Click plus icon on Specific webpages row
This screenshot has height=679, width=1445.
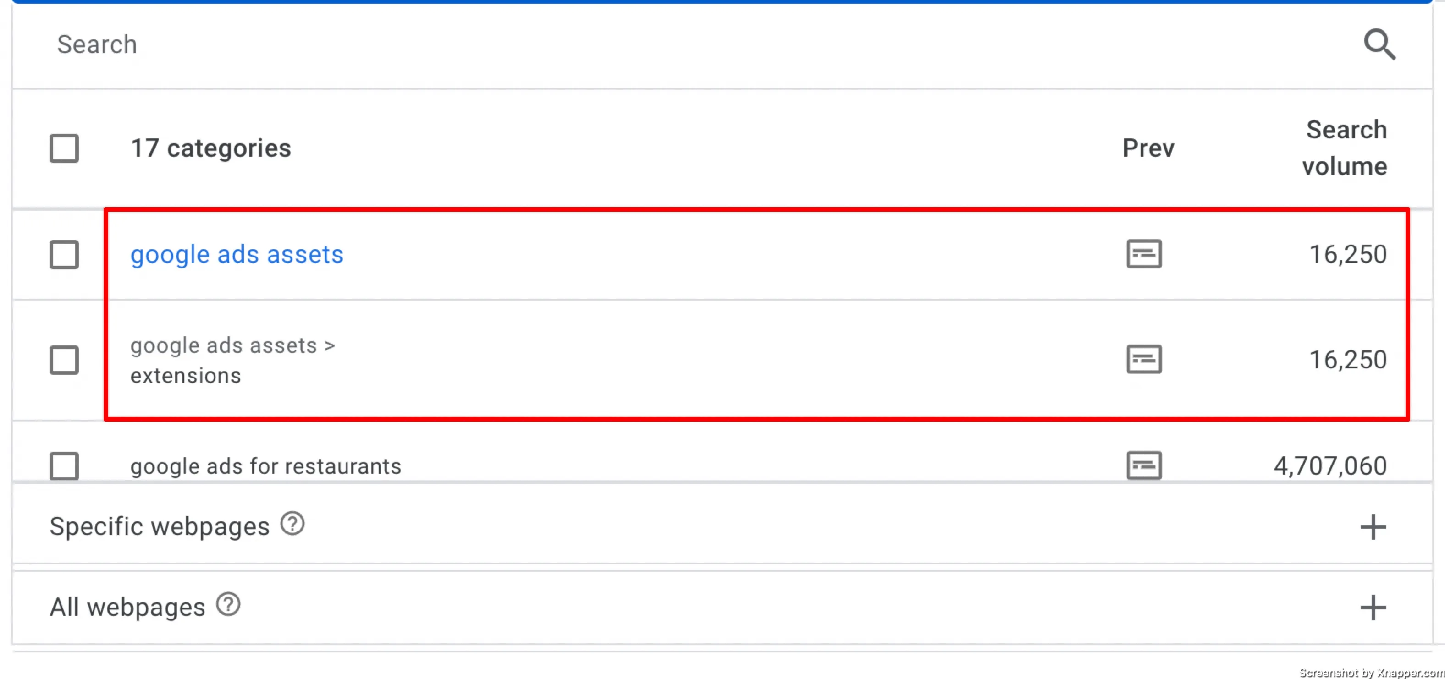tap(1373, 527)
